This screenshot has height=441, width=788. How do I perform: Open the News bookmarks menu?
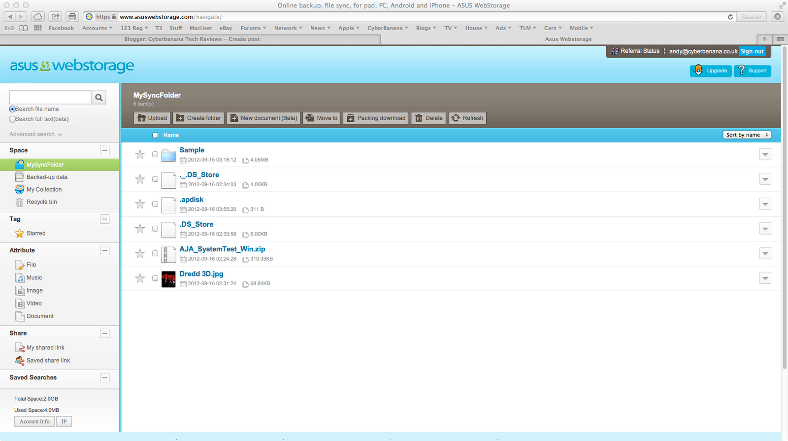tap(320, 28)
